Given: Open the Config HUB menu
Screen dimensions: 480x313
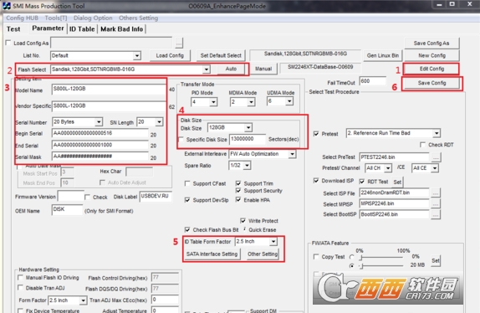Looking at the screenshot, I should (x=22, y=18).
